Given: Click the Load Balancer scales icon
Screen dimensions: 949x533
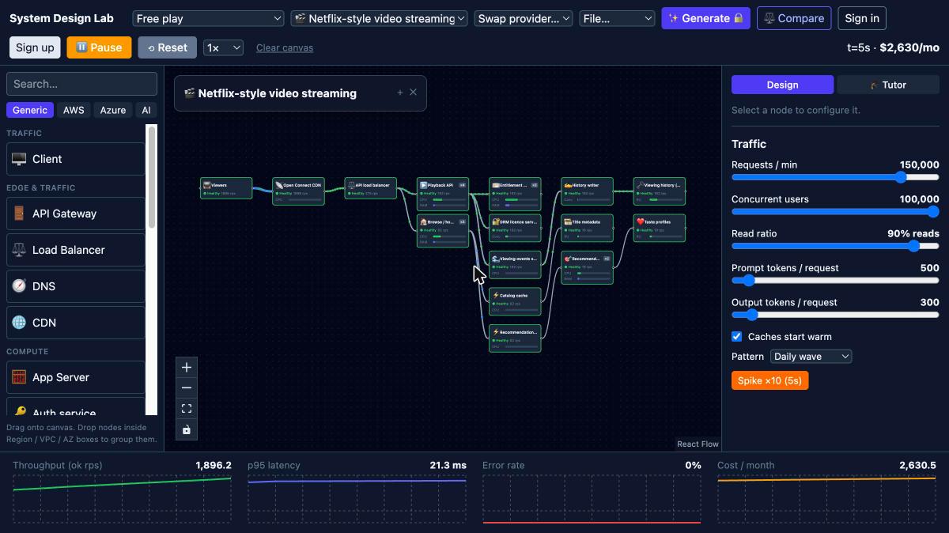Looking at the screenshot, I should pos(19,250).
